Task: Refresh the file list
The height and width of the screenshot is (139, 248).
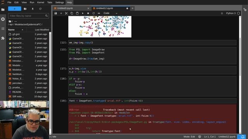Action: click(40, 9)
